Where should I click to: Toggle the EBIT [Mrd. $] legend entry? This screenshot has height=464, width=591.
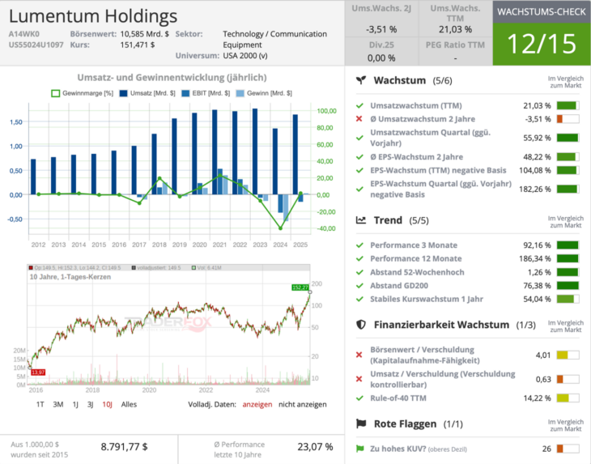point(206,93)
